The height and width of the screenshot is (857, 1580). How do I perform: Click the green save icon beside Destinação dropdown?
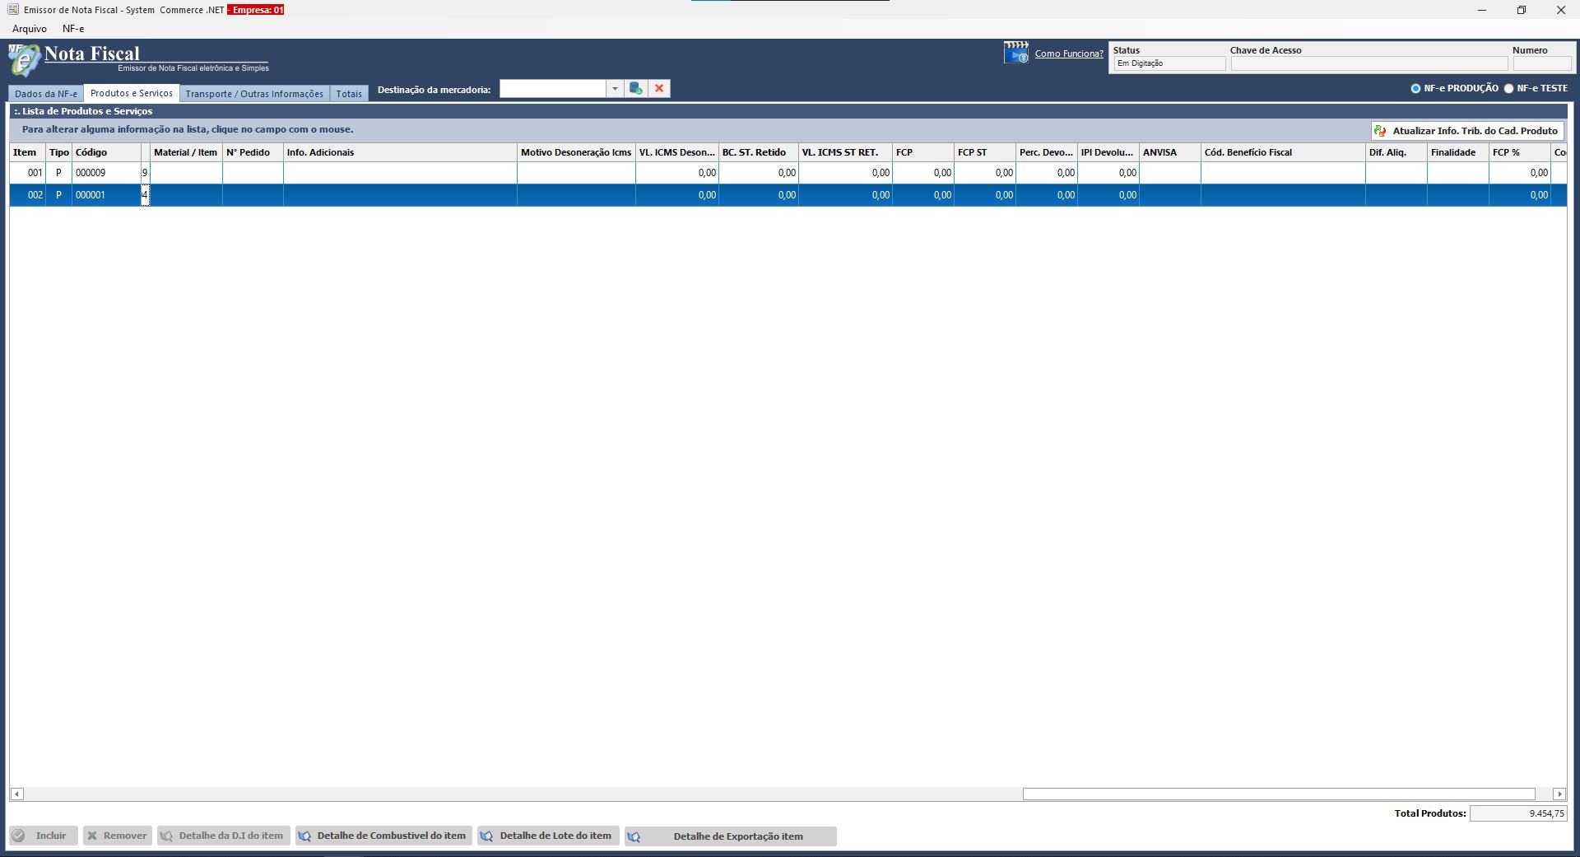[635, 89]
